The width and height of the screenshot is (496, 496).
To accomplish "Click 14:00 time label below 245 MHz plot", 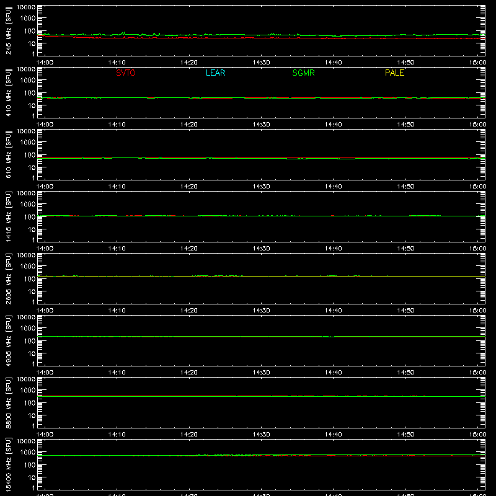I will point(45,63).
